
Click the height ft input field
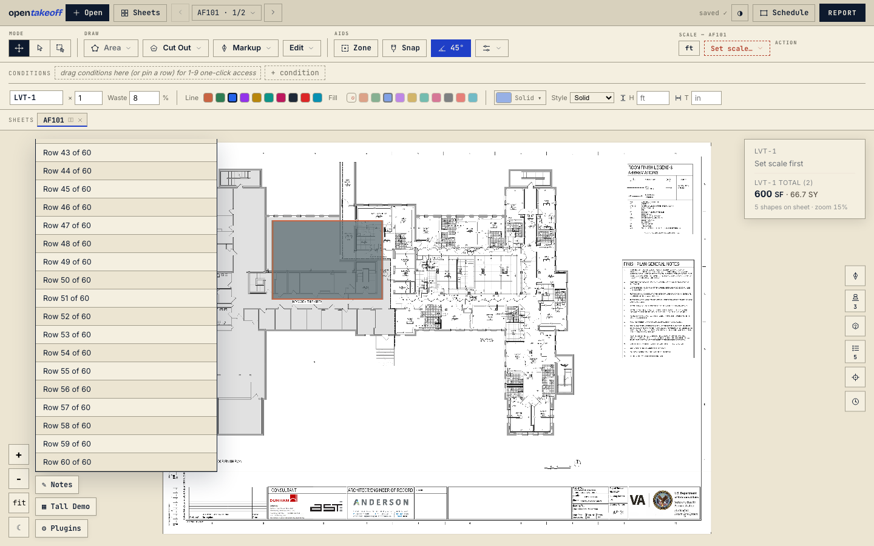tap(652, 98)
